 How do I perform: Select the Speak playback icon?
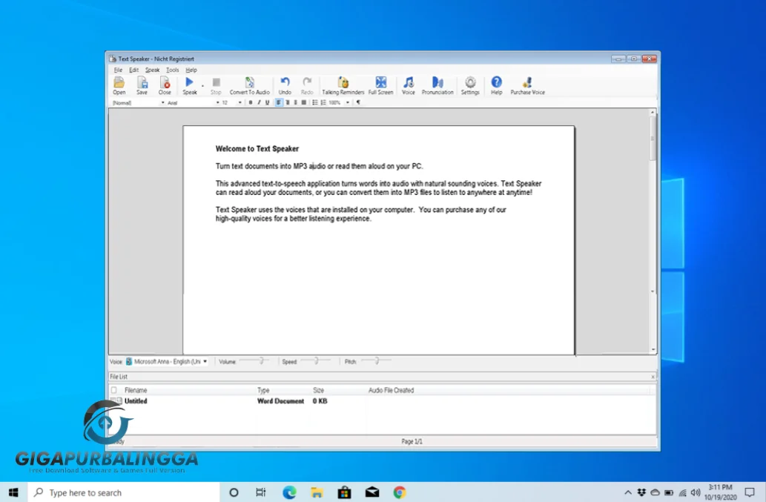(190, 84)
